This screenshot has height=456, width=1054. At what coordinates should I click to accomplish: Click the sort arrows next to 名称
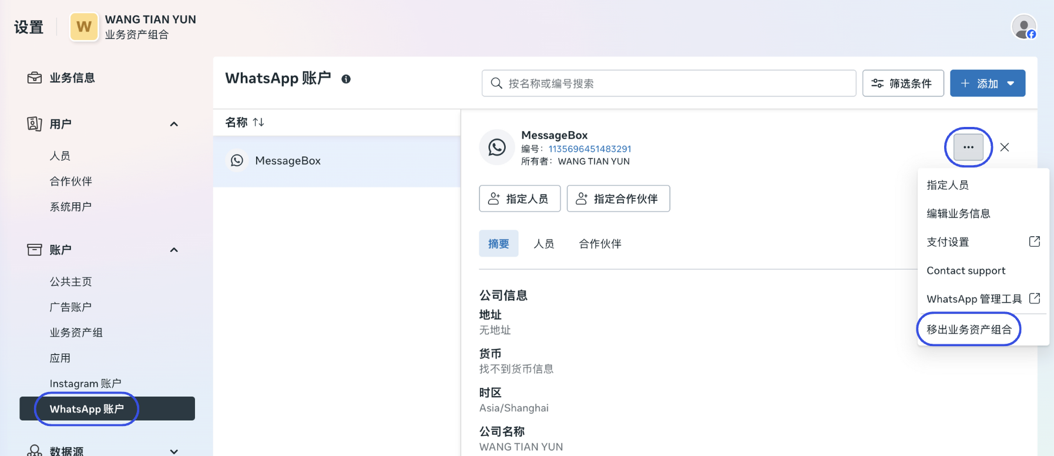[x=259, y=122]
